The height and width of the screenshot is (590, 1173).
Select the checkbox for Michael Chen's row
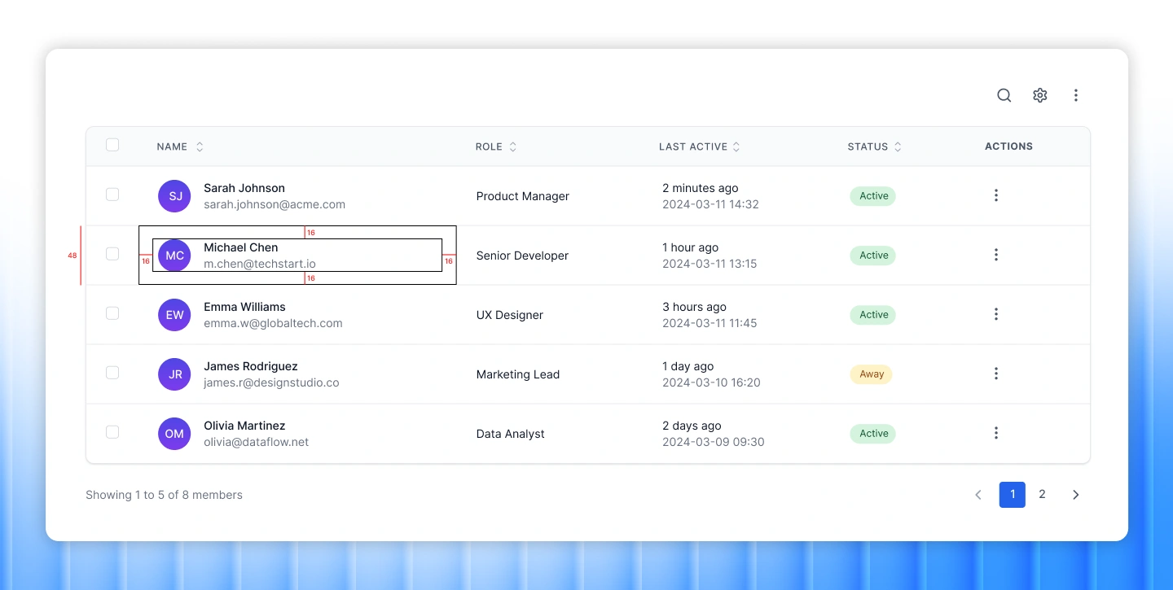(x=112, y=254)
